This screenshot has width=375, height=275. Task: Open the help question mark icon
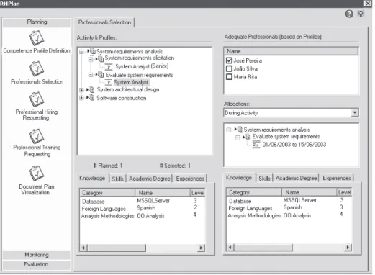[349, 14]
